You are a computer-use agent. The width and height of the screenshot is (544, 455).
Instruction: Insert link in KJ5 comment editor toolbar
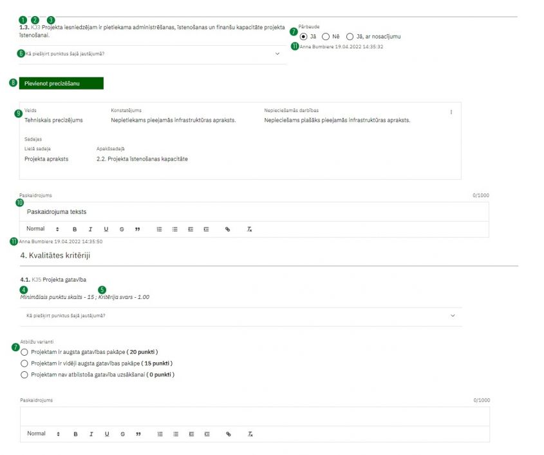229,434
